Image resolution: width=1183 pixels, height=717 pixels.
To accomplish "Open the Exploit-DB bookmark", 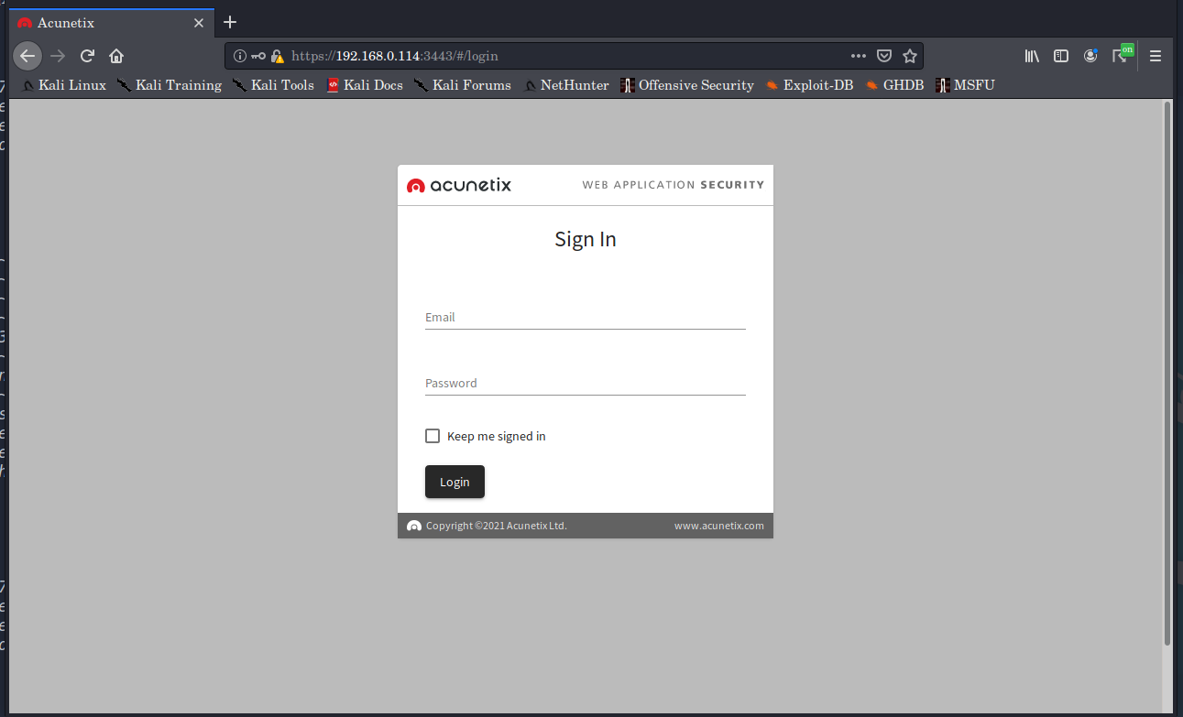I will coord(809,85).
